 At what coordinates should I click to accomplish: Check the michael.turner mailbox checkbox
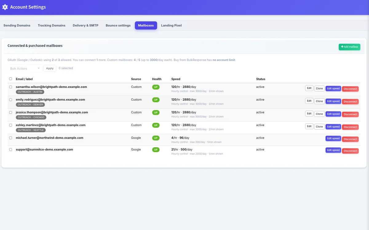[x=10, y=138]
